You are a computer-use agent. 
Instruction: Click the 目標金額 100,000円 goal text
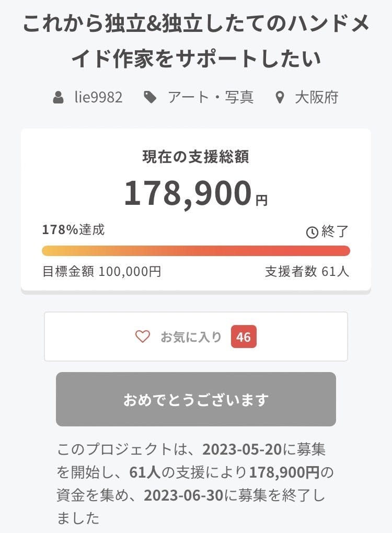101,272
